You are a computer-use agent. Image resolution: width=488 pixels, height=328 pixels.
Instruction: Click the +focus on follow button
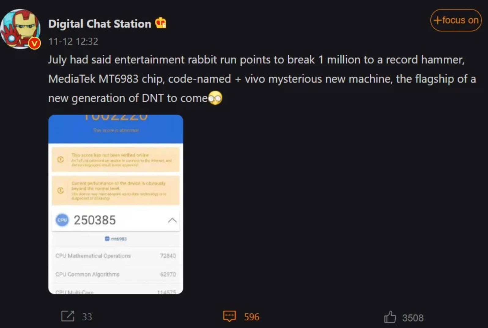pyautogui.click(x=456, y=20)
